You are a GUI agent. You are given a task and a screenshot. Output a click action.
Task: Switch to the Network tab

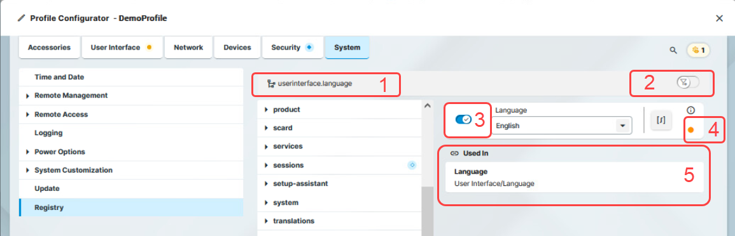coord(188,47)
